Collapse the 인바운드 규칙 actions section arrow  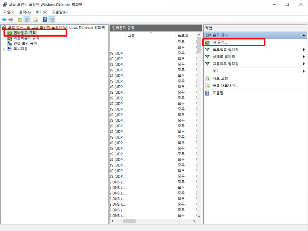[x=304, y=35]
